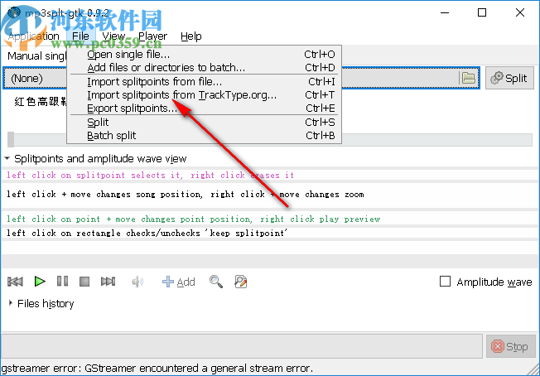540x376 pixels.
Task: Minimize the mp3splt-gtk window
Action: pyautogui.click(x=445, y=12)
